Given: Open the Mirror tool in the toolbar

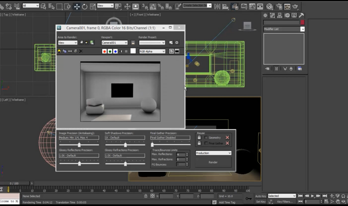Looking at the screenshot, I should point(217,7).
